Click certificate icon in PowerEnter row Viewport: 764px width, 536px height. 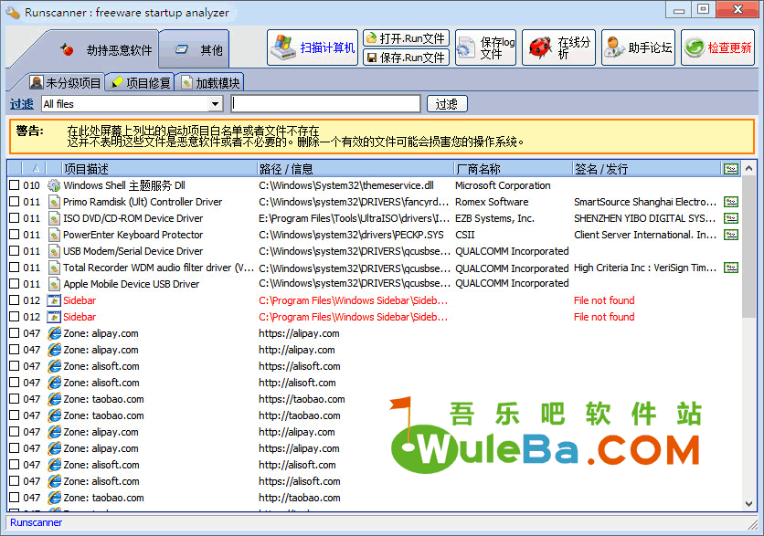(731, 234)
